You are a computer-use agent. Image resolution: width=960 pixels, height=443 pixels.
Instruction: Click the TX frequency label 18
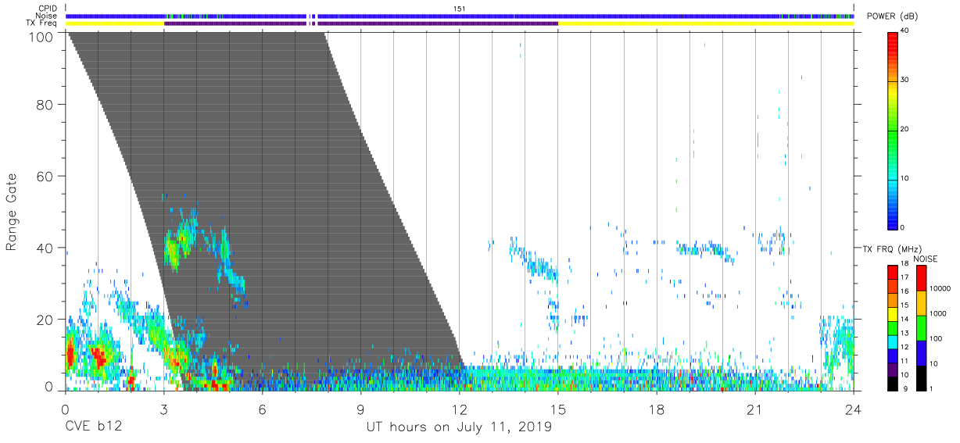click(x=905, y=266)
